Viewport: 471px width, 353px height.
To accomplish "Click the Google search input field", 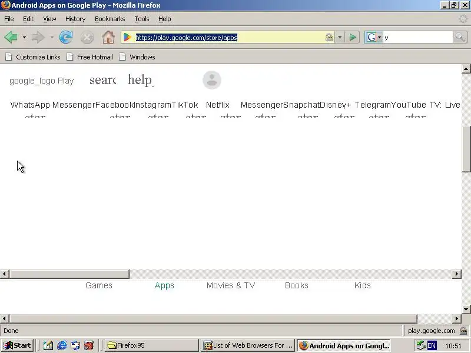I will (418, 38).
